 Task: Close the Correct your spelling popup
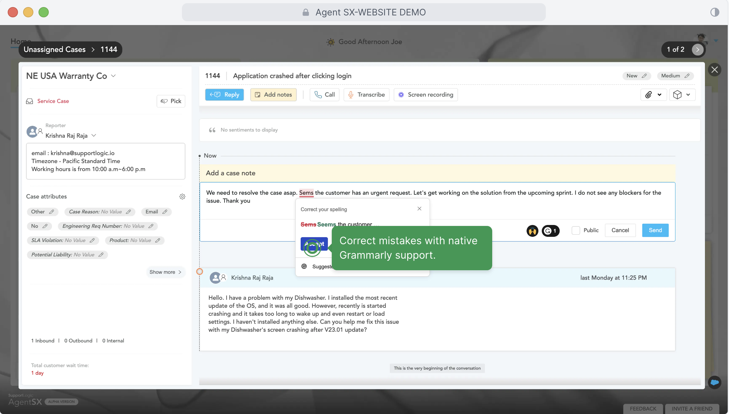pyautogui.click(x=419, y=209)
